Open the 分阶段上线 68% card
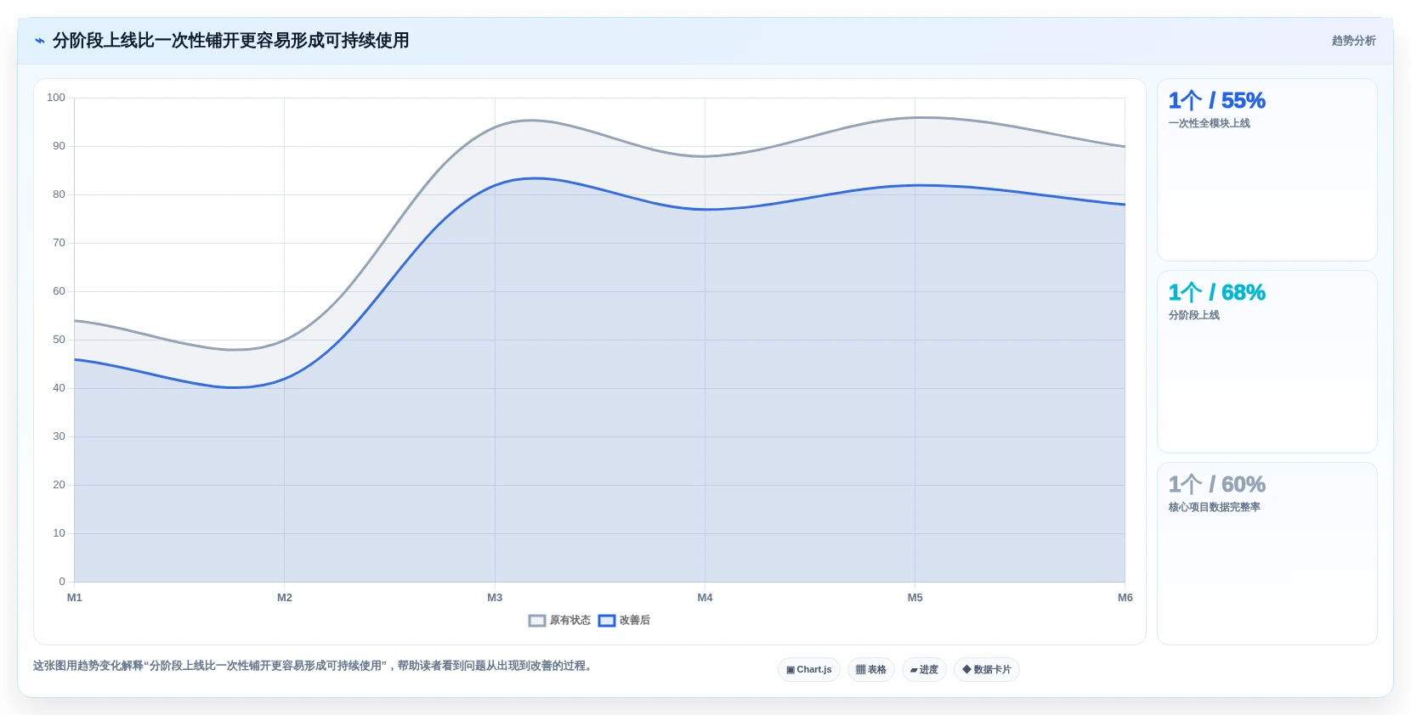This screenshot has height=715, width=1411. coord(1267,362)
